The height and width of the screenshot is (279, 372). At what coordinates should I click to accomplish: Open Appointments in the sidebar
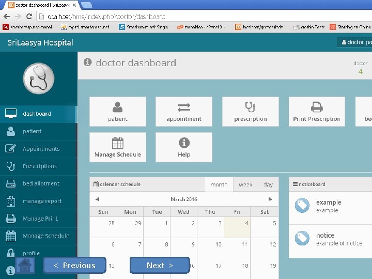coord(38,149)
